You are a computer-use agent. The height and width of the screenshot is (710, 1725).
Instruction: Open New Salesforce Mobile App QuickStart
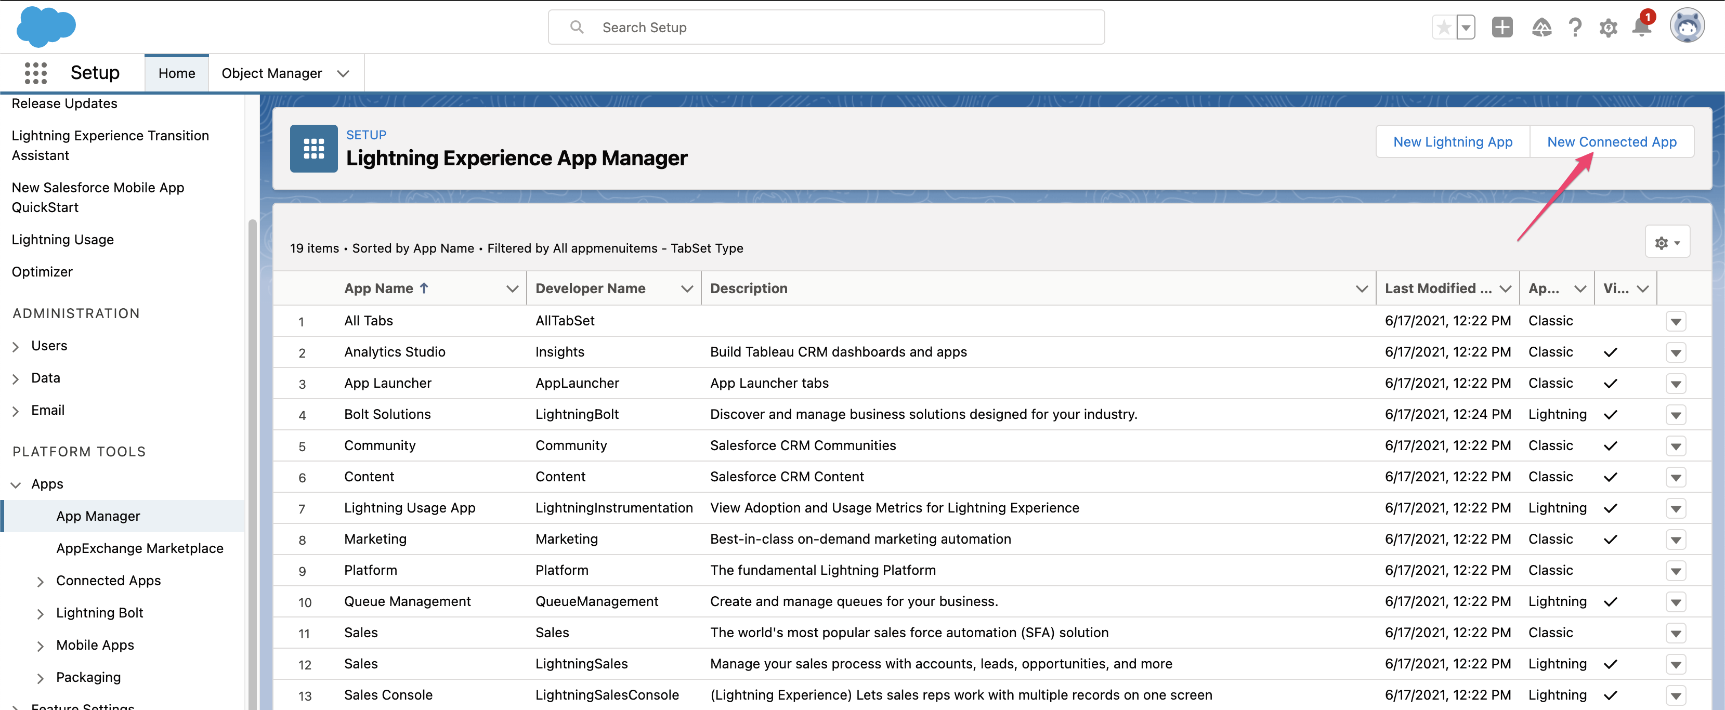pos(98,198)
